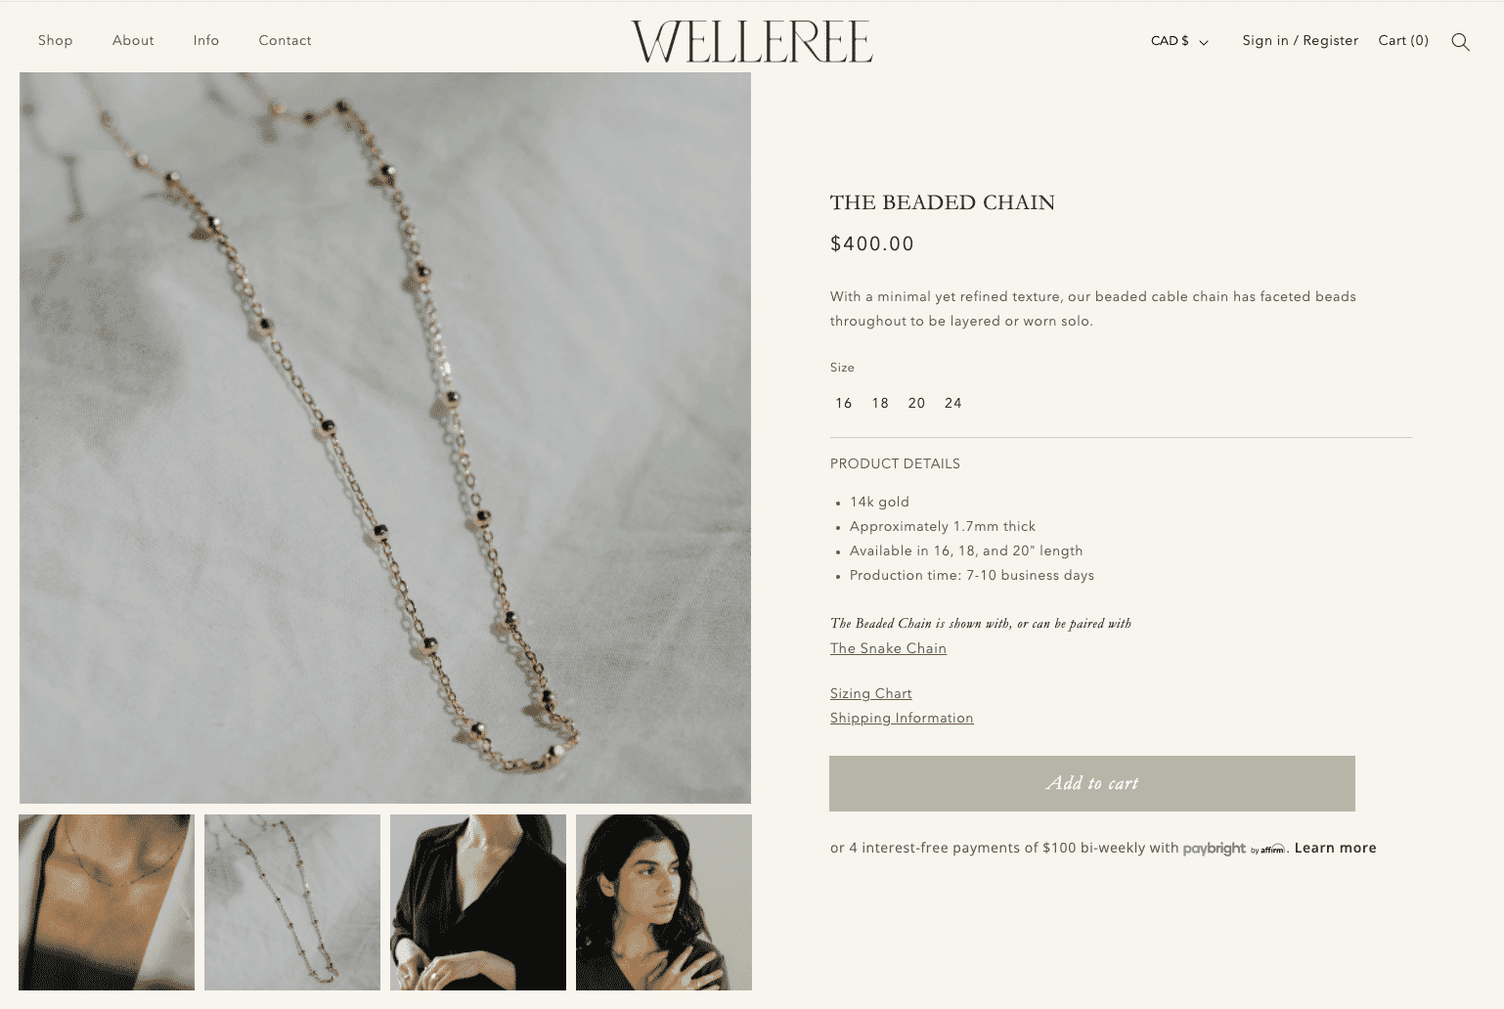Go to the About menu item
Image resolution: width=1504 pixels, height=1009 pixels.
[133, 40]
